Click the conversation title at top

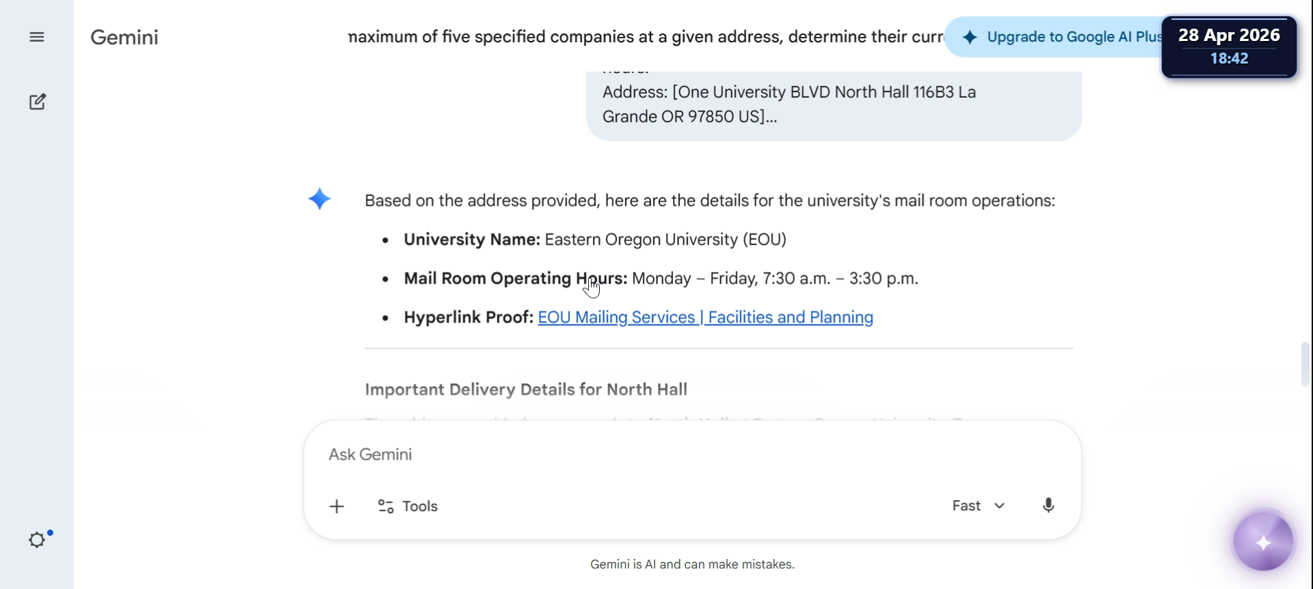646,37
